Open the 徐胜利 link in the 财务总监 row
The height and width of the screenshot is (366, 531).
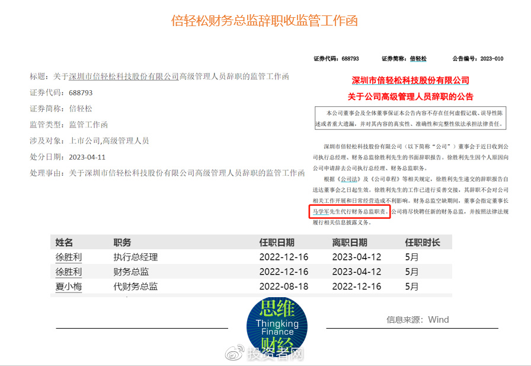click(69, 272)
